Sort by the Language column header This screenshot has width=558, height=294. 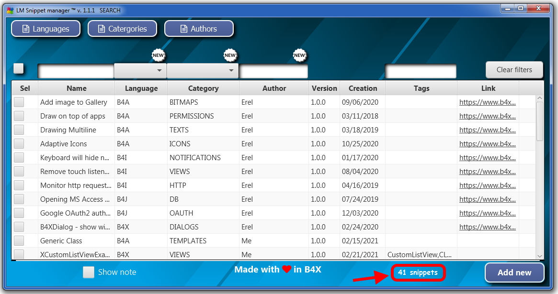(x=141, y=88)
